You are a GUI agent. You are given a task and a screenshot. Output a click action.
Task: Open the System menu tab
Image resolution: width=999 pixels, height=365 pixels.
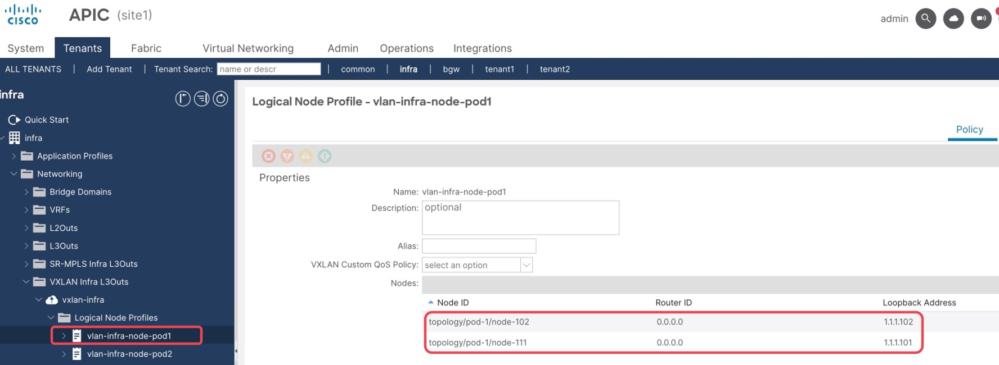coord(26,48)
